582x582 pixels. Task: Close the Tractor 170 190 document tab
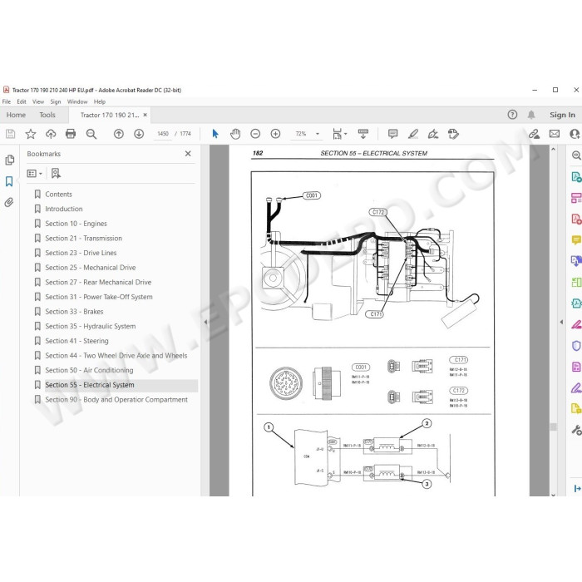coord(145,115)
